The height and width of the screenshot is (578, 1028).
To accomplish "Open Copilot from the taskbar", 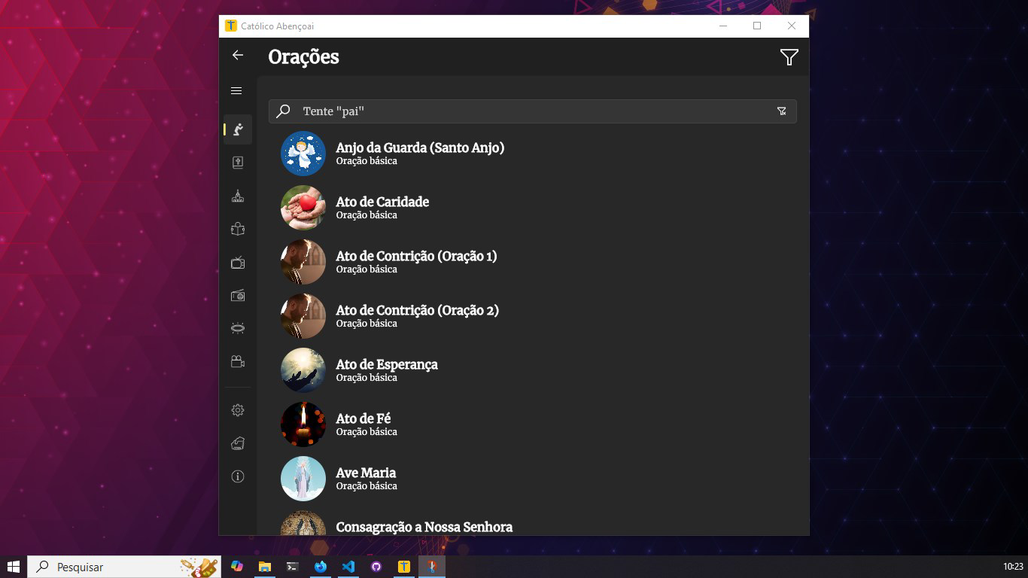I will pyautogui.click(x=237, y=567).
